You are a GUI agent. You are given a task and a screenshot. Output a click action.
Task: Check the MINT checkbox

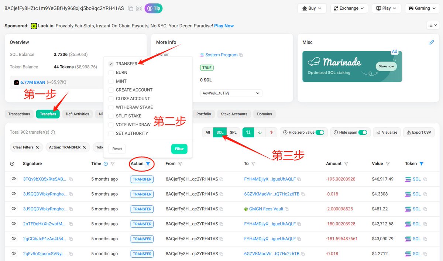click(111, 81)
